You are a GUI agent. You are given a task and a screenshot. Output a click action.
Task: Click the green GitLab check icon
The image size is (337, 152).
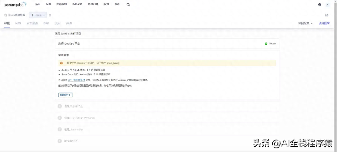tap(266, 44)
